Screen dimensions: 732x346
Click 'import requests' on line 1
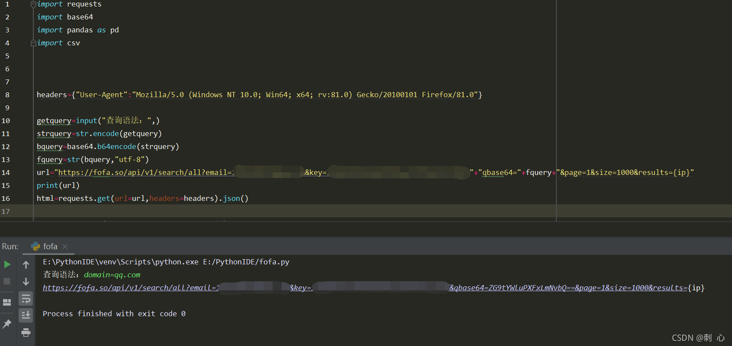69,4
